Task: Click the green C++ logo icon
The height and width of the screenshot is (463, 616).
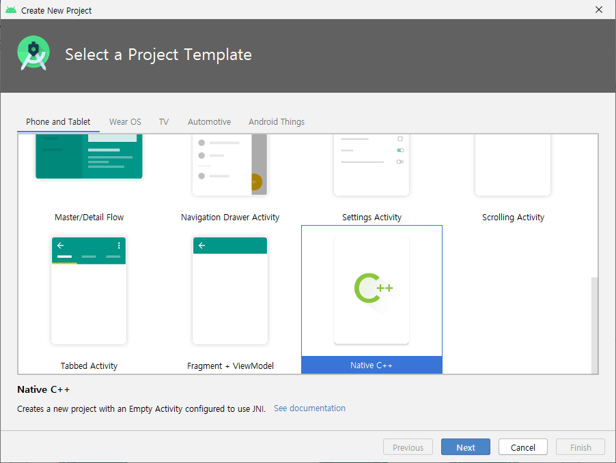Action: tap(373, 288)
